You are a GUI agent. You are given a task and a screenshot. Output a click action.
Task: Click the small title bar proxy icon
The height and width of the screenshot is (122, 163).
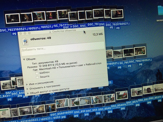coord(50,32)
